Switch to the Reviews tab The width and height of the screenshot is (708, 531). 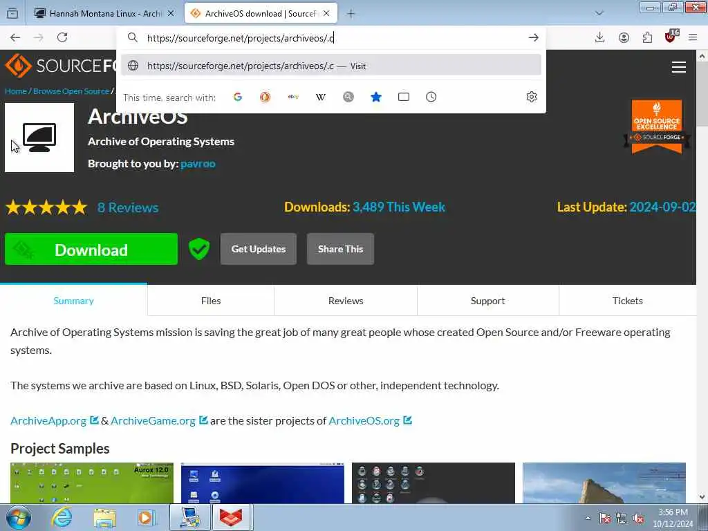(x=346, y=301)
